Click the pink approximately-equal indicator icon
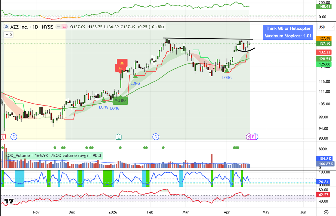The width and height of the screenshot is (336, 216). [x=64, y=27]
